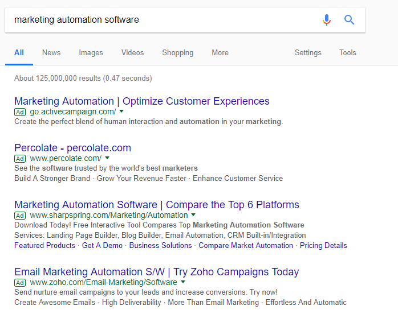Switch to the Images tab
398x314 pixels.
pos(91,53)
